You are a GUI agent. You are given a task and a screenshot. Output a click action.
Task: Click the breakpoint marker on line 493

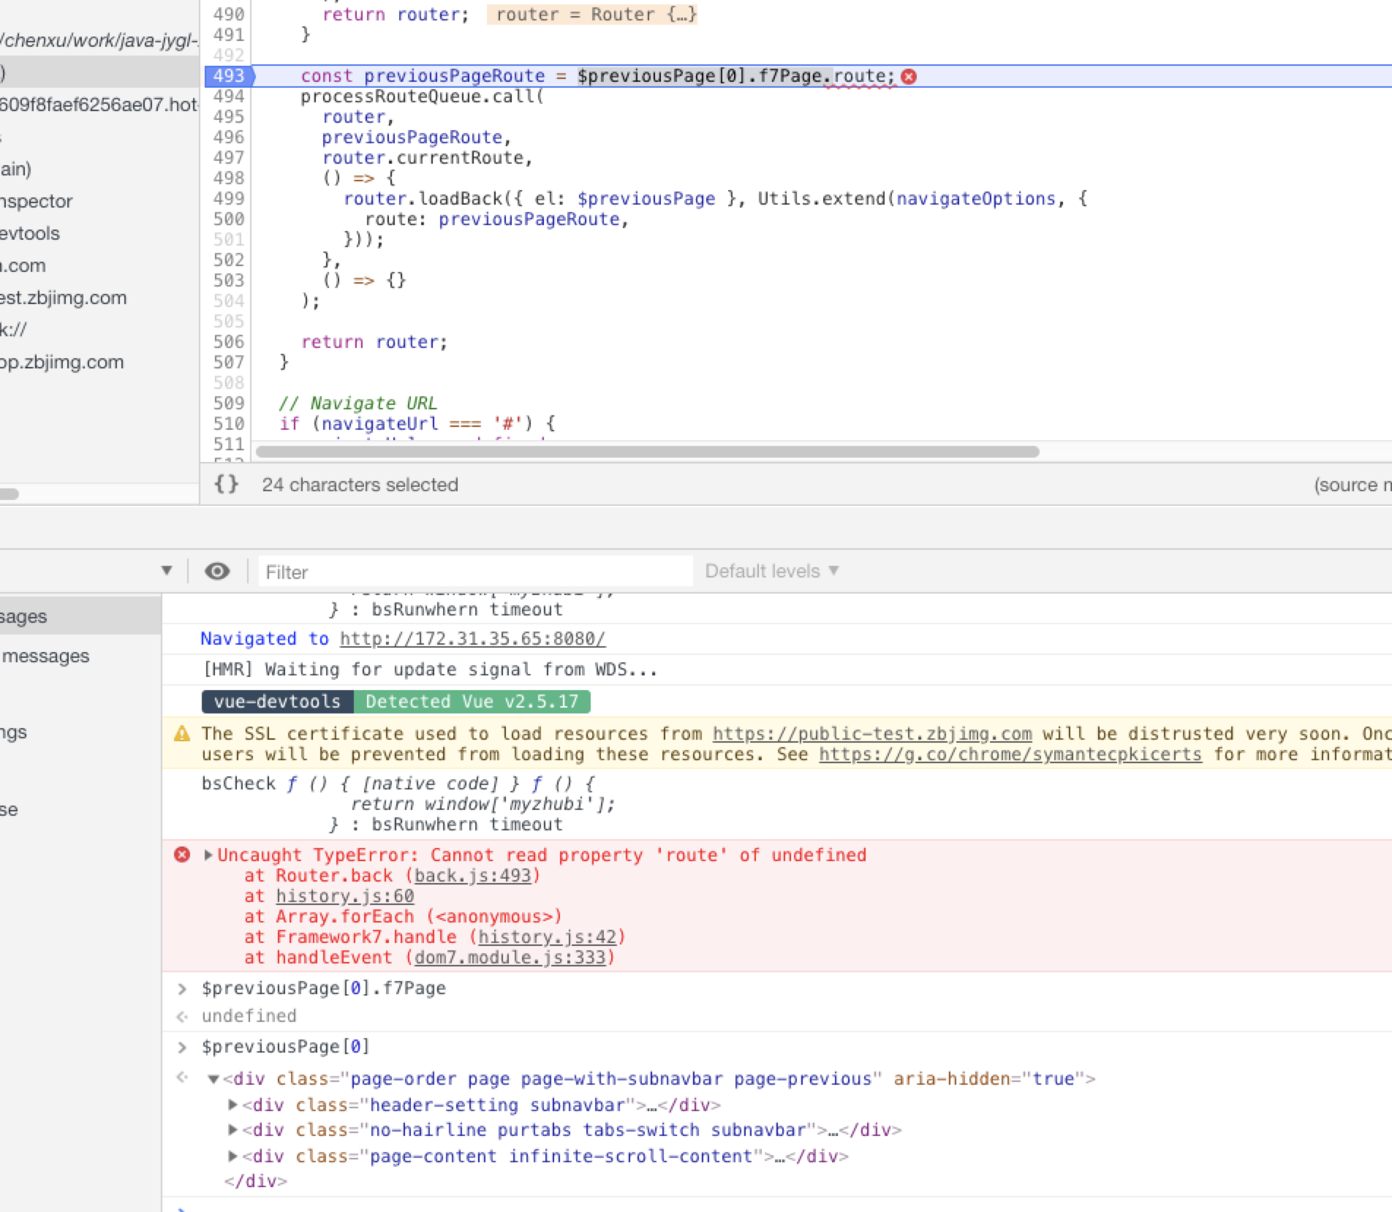(x=230, y=76)
